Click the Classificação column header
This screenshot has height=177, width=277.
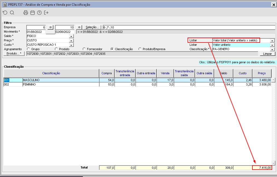(51, 73)
